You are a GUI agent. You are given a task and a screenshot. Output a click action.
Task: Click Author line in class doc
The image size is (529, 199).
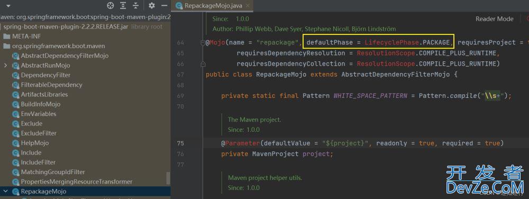pos(304,29)
